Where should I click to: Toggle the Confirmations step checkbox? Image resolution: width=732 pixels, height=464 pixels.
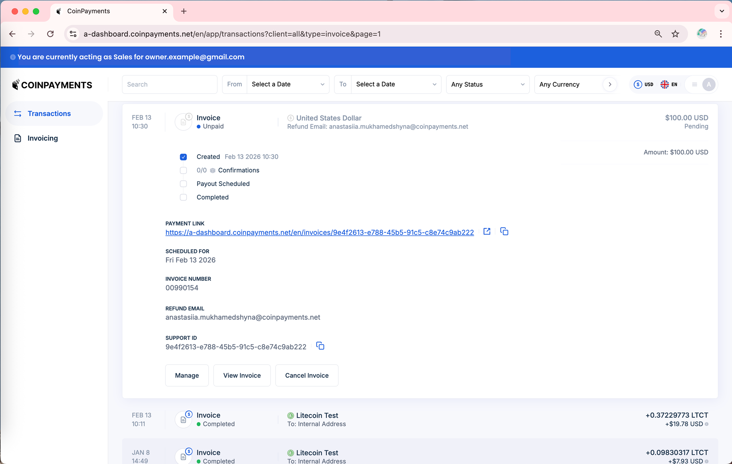(183, 170)
